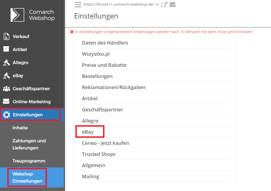Click the hamburger menu icon
Image resolution: width=271 pixels, height=191 pixels.
[x=78, y=5]
